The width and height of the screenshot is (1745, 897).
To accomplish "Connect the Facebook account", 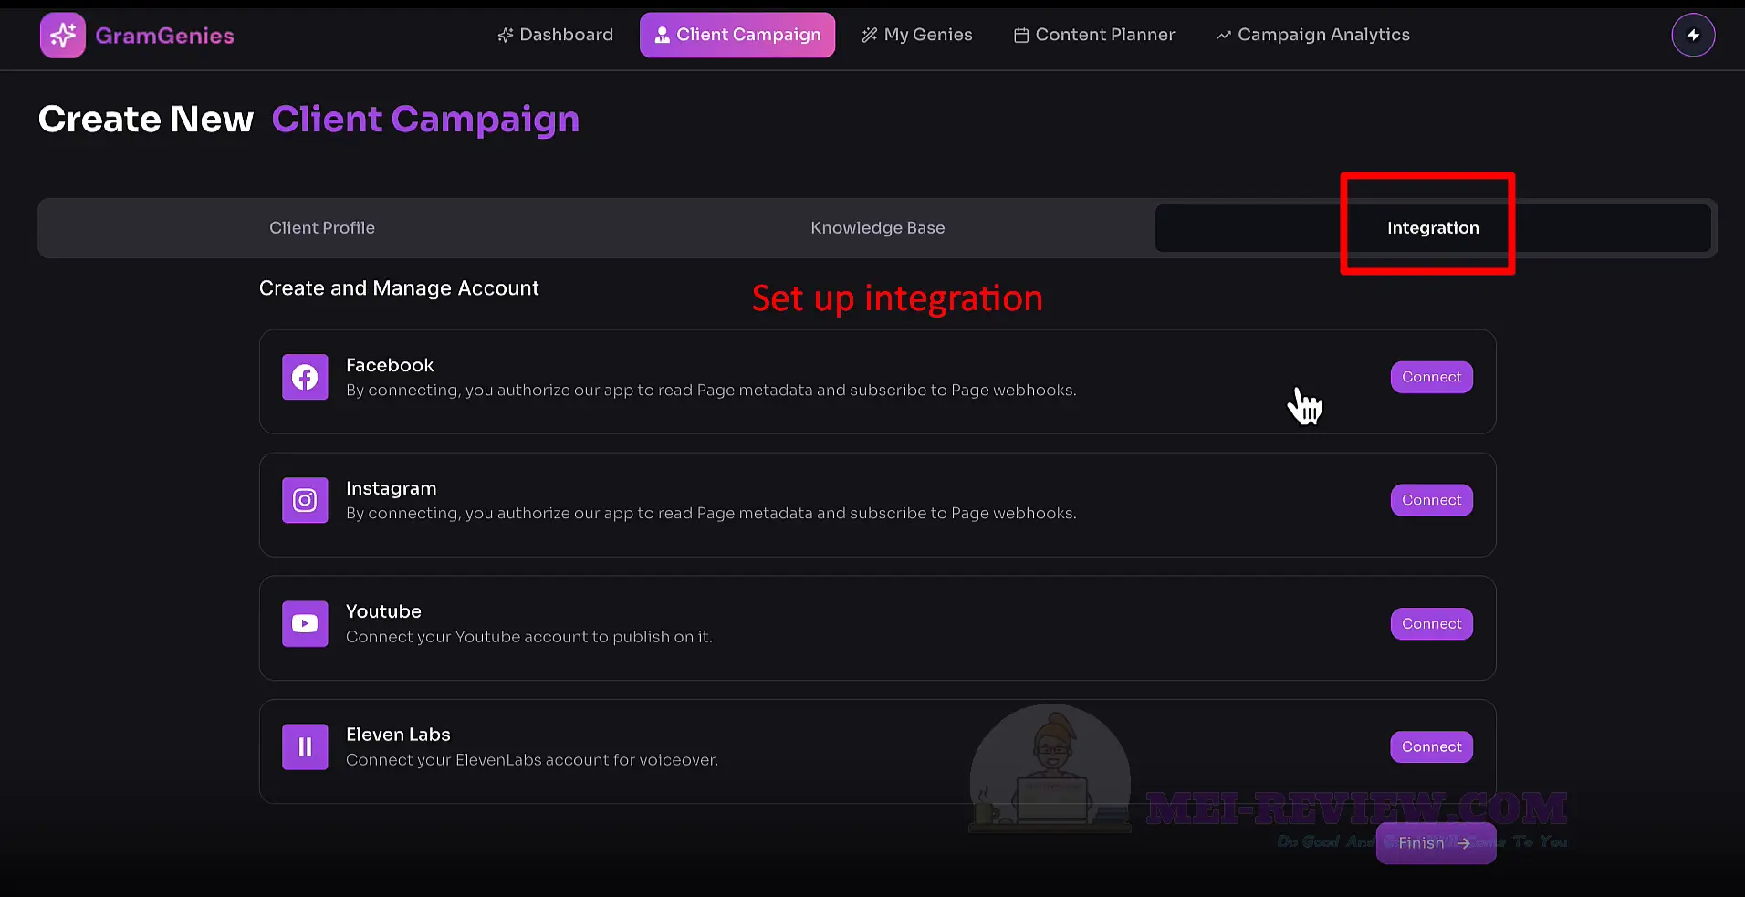I will point(1431,377).
